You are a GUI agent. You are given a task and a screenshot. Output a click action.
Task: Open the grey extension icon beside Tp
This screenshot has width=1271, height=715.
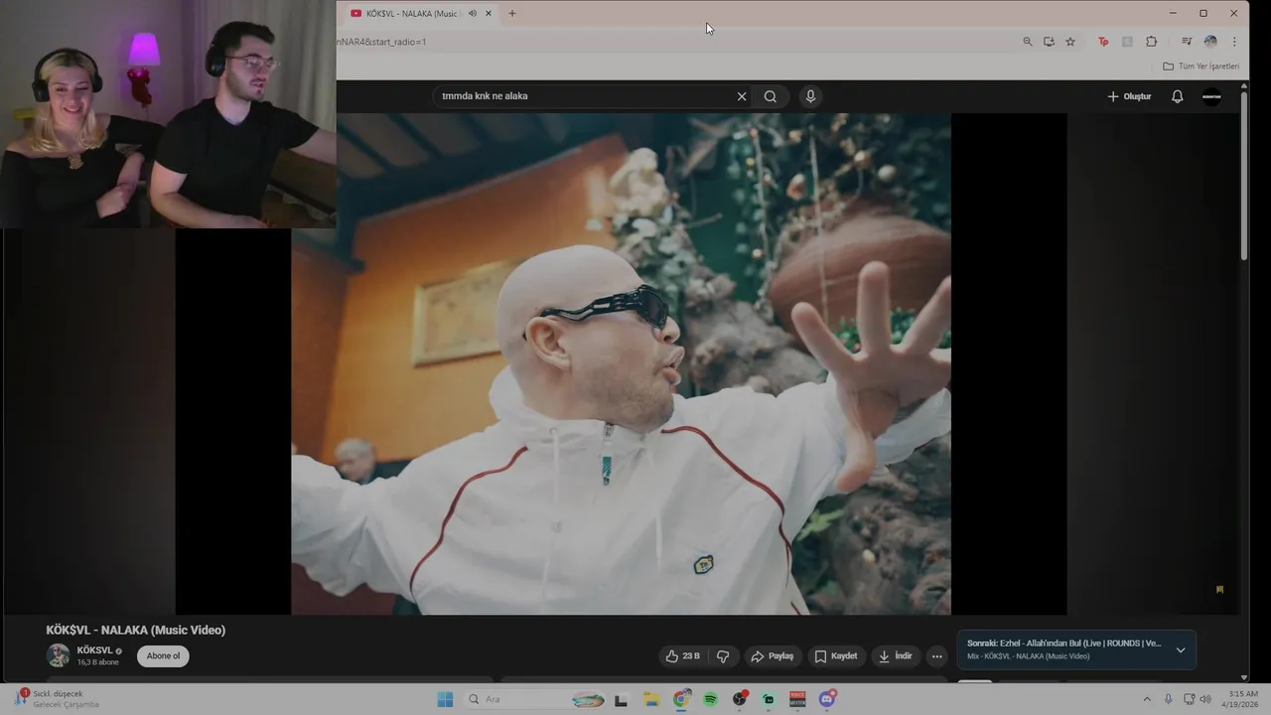pos(1127,42)
